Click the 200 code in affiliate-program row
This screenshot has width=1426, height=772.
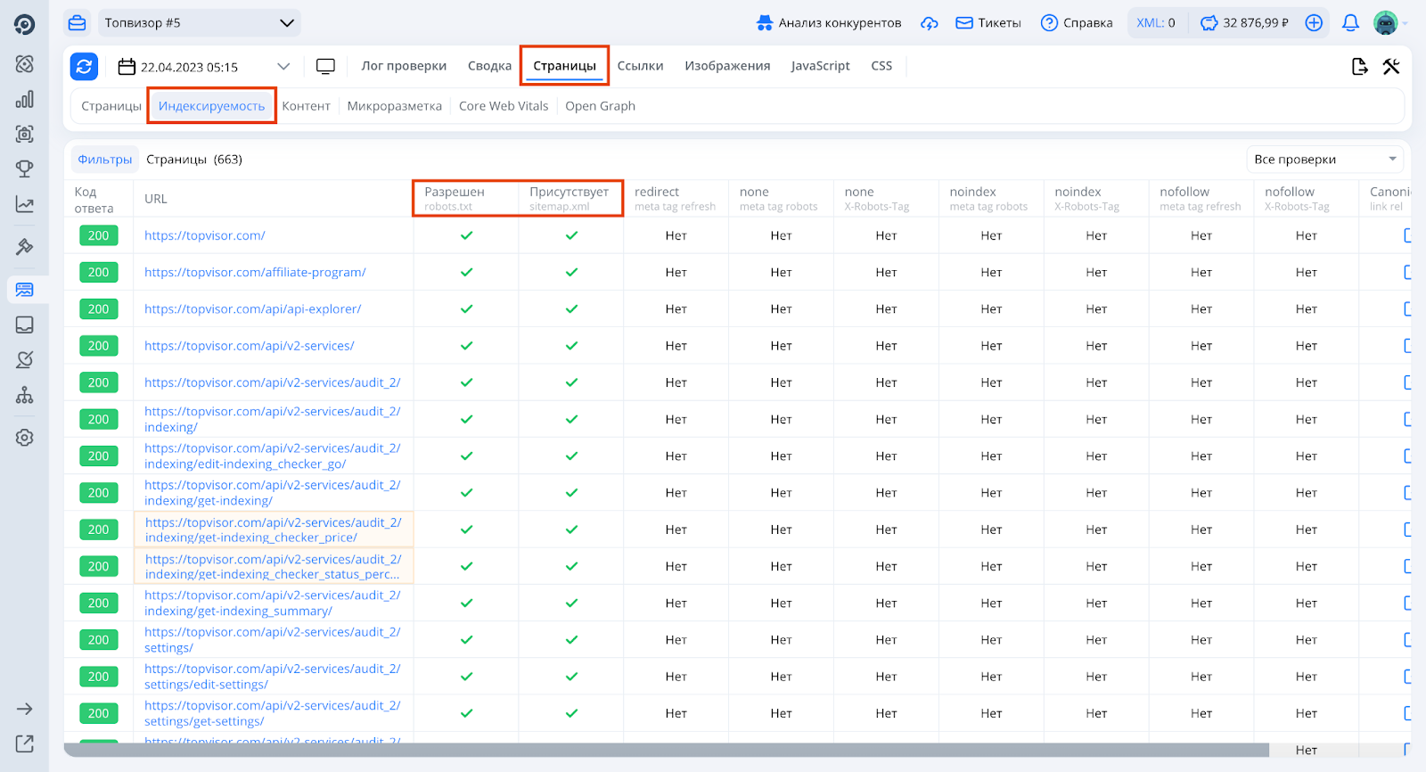(x=98, y=272)
